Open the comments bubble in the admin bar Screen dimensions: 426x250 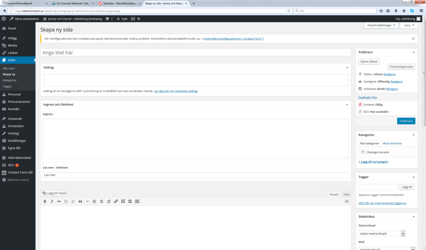[109, 19]
